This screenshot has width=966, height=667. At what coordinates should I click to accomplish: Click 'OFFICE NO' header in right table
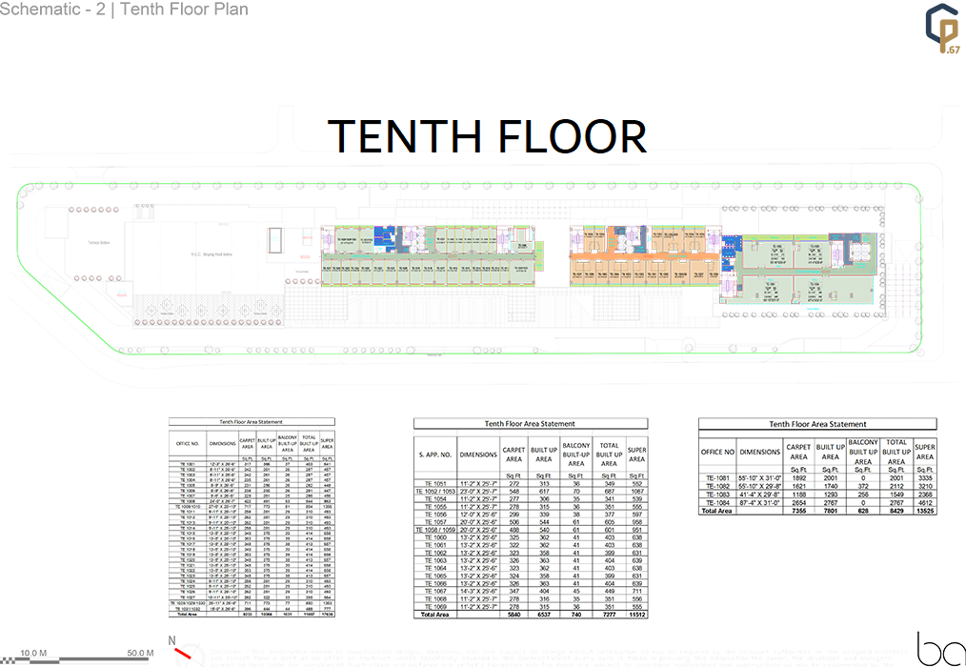(x=717, y=452)
